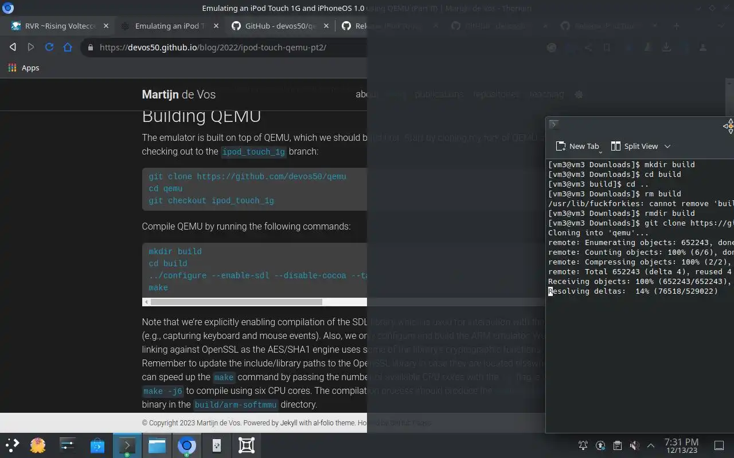This screenshot has height=458, width=734.
Task: Click the terminal window icon in its titlebar
Action: [x=553, y=124]
